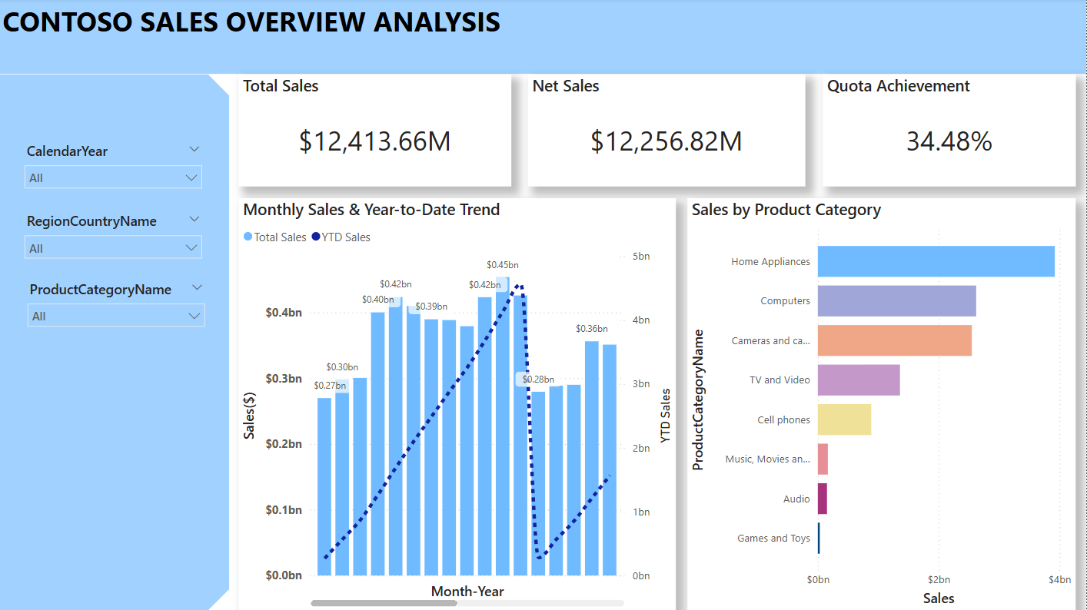Click the Home Appliances axis label
The image size is (1087, 610).
(x=770, y=262)
